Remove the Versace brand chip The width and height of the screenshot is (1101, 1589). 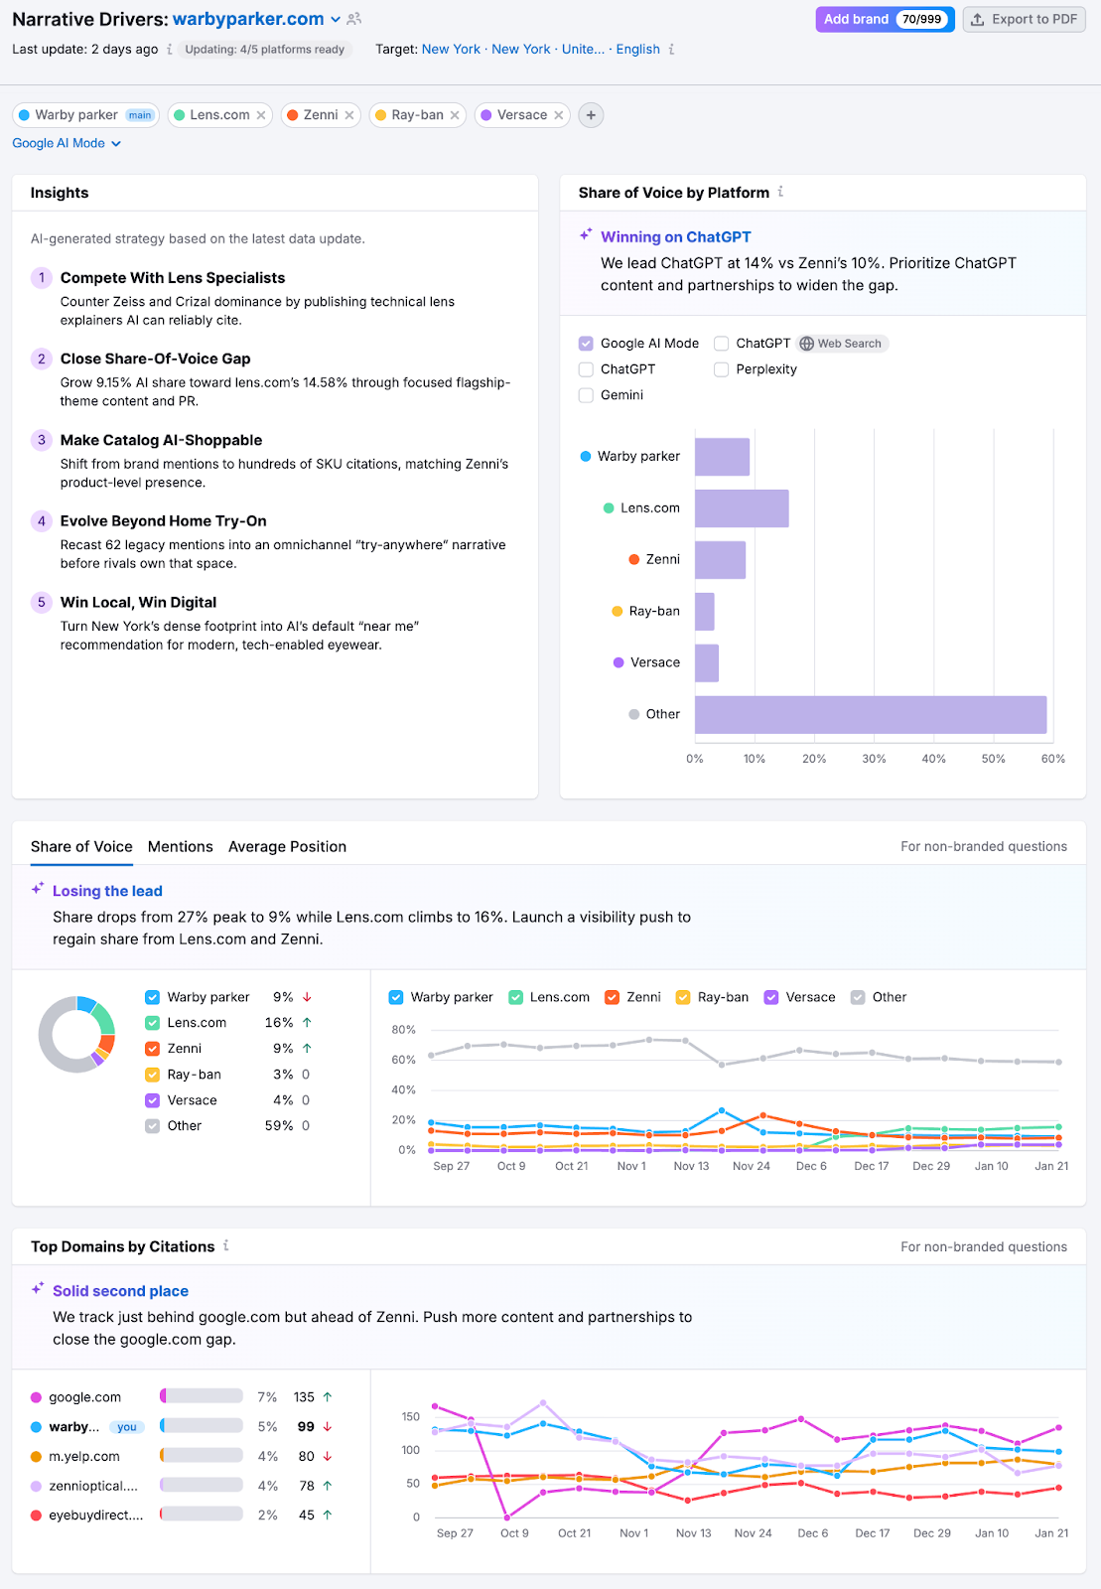pos(560,115)
